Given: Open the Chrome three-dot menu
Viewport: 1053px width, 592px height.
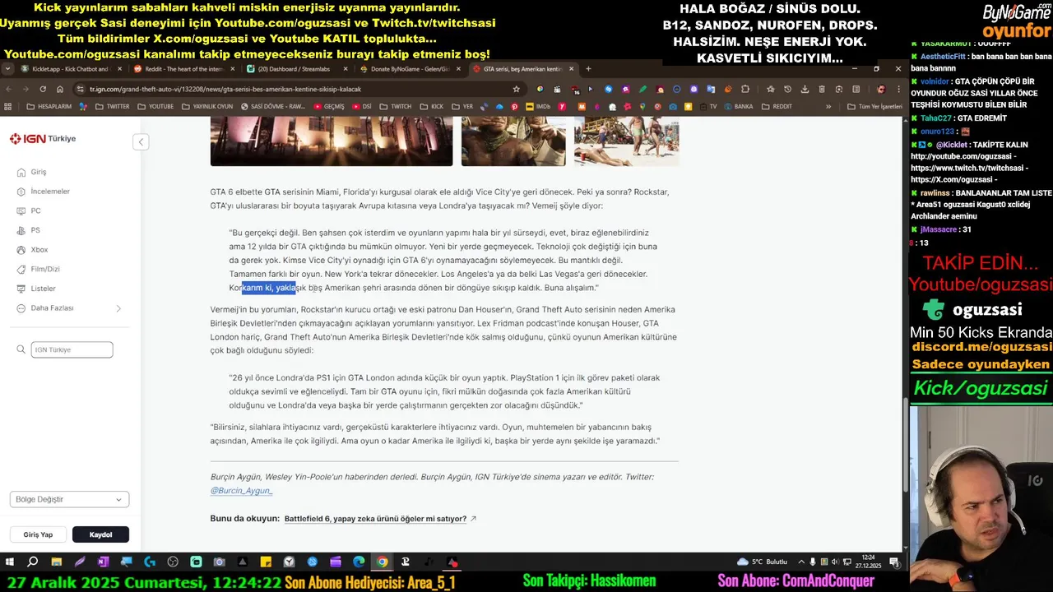Looking at the screenshot, I should tap(898, 89).
